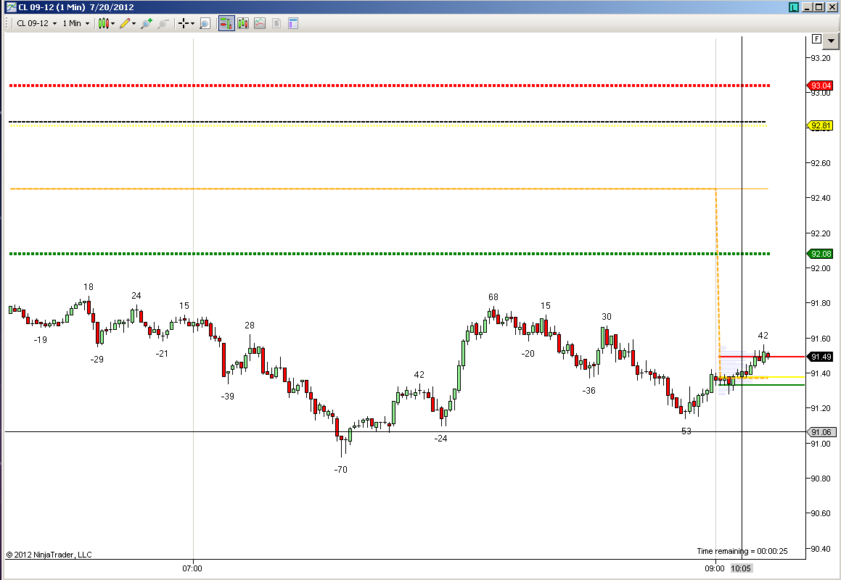Select the red 93.04 price marker
841x580 pixels.
[820, 86]
